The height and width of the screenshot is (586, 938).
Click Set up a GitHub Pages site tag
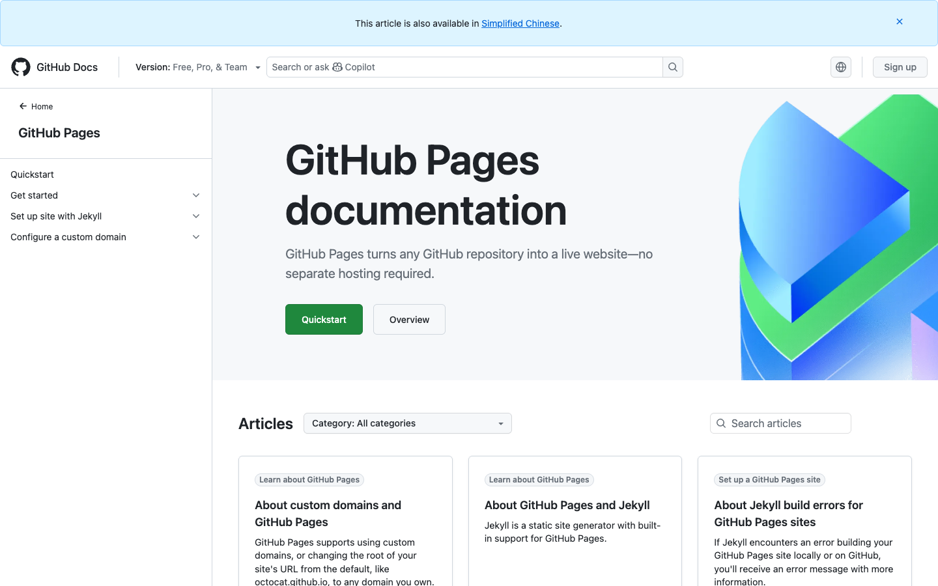point(769,480)
